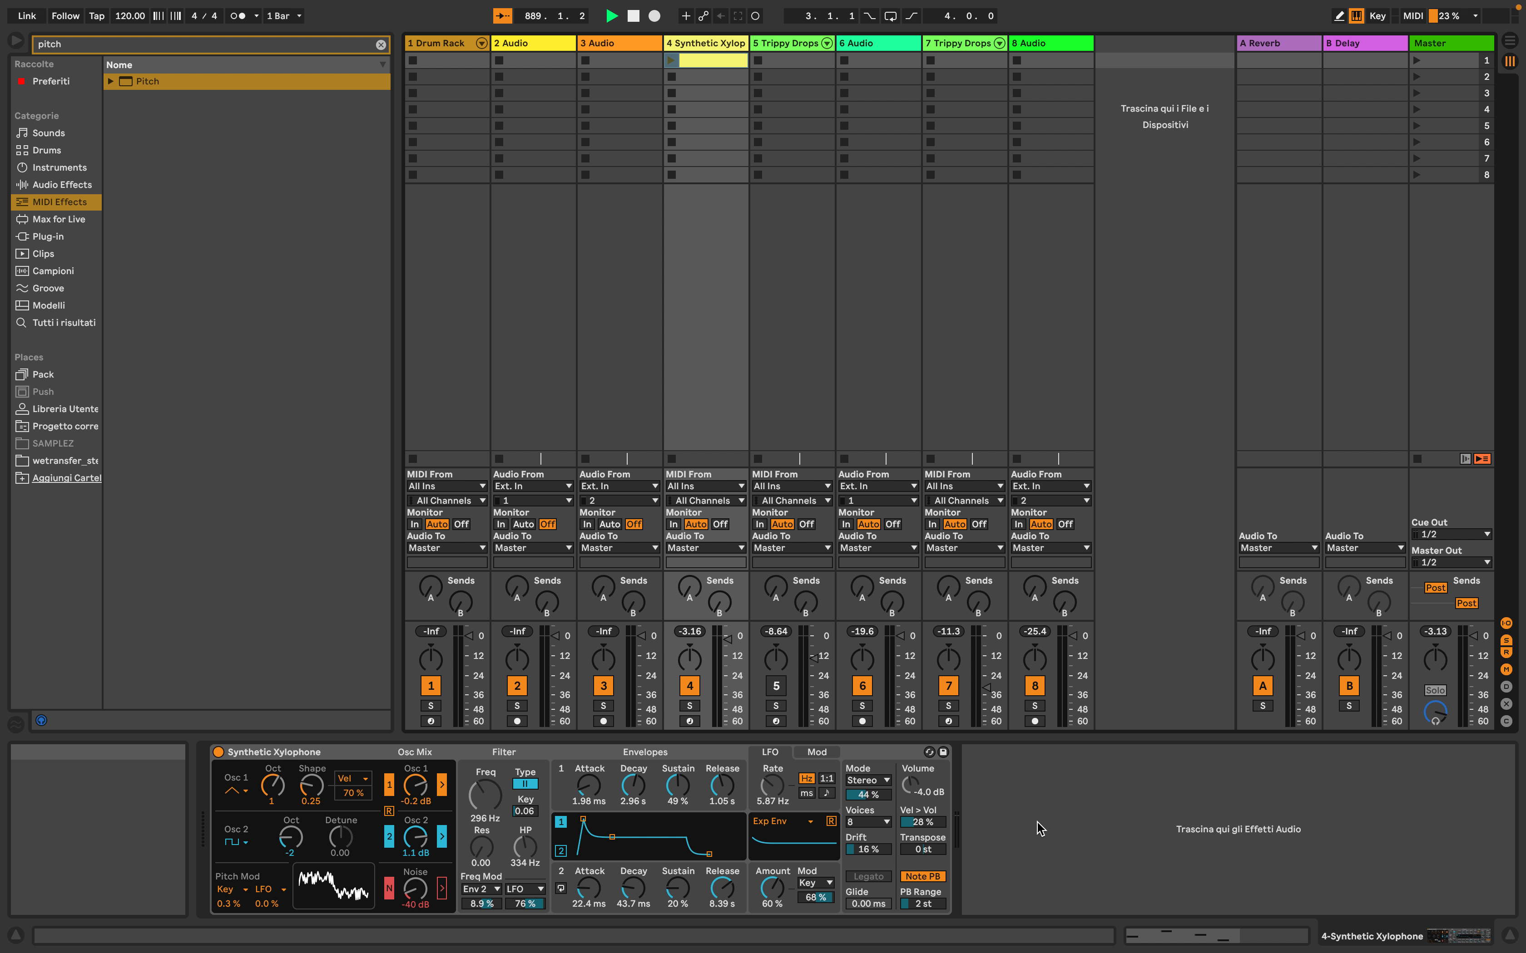Clear the browser search field
The height and width of the screenshot is (953, 1526).
click(x=381, y=44)
